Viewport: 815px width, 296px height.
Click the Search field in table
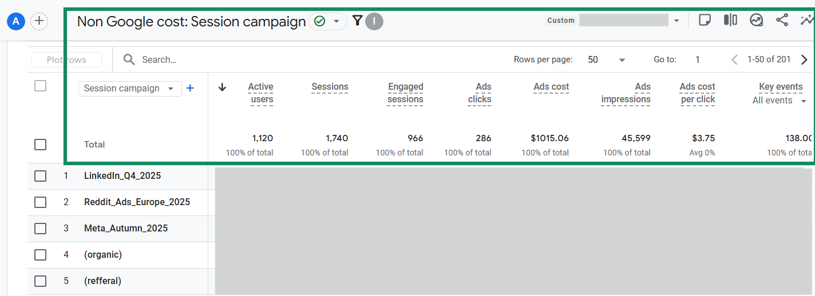(x=309, y=59)
